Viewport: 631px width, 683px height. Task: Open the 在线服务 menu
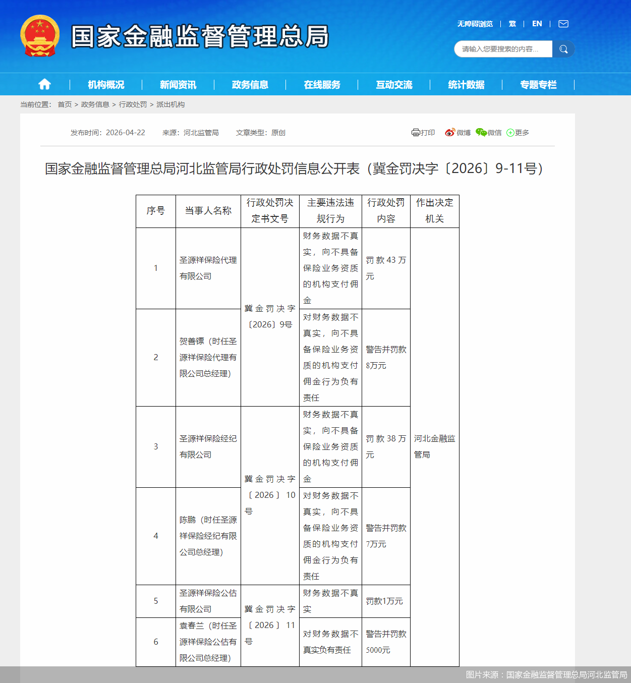(x=321, y=84)
